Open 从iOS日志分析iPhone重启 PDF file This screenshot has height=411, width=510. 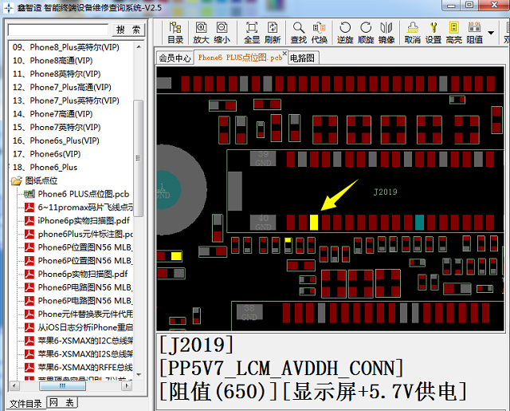click(x=79, y=328)
